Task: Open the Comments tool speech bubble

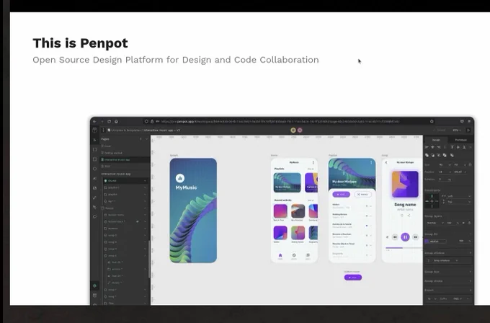Action: (x=94, y=217)
